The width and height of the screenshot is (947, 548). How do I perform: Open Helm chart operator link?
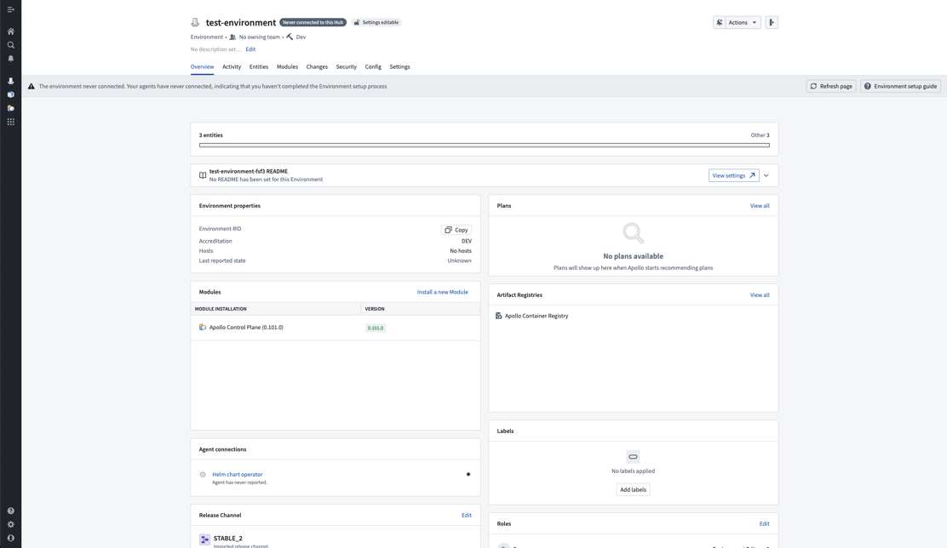238,474
